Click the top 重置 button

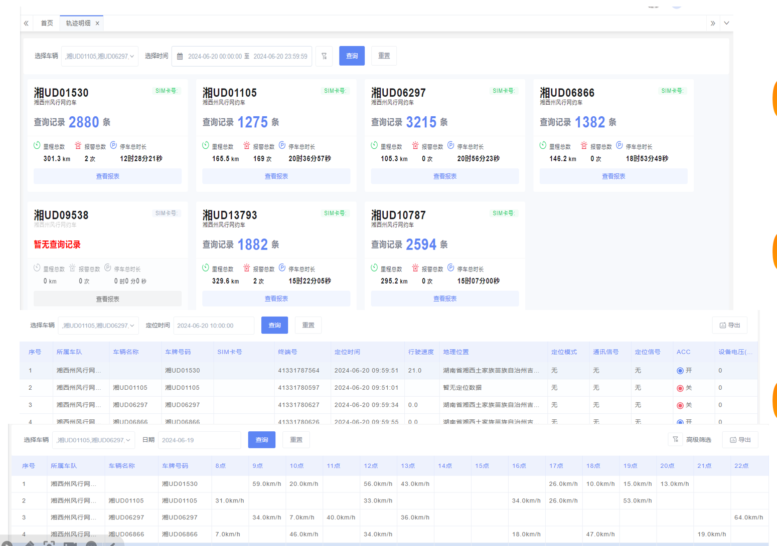[384, 56]
